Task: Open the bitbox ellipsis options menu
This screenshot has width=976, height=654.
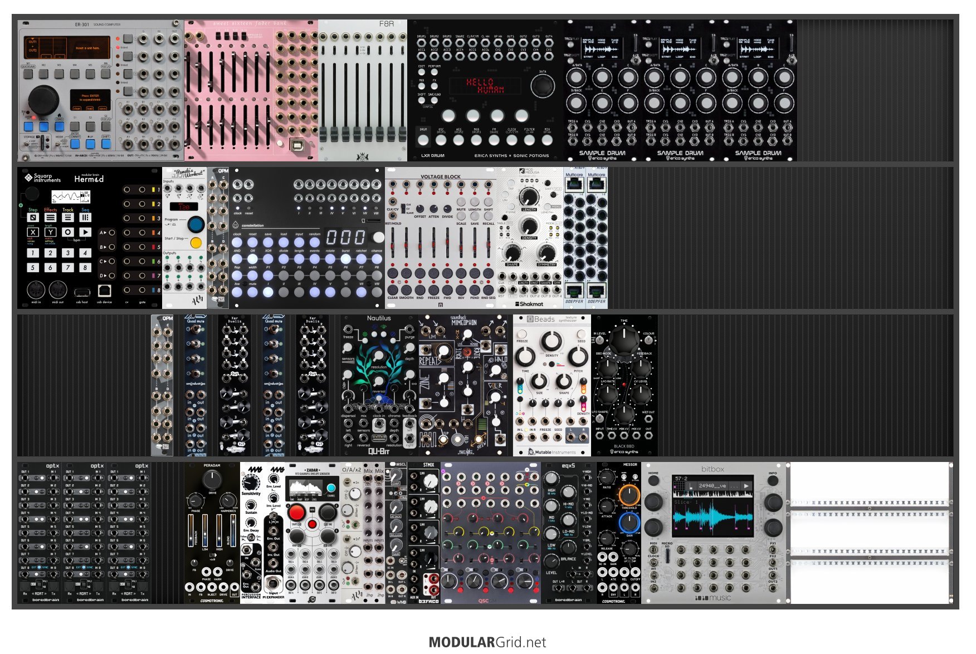Action: tap(735, 486)
